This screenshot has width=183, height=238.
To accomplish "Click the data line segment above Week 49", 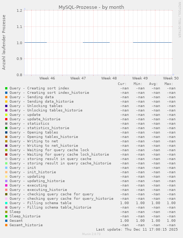I will tap(152, 43).
